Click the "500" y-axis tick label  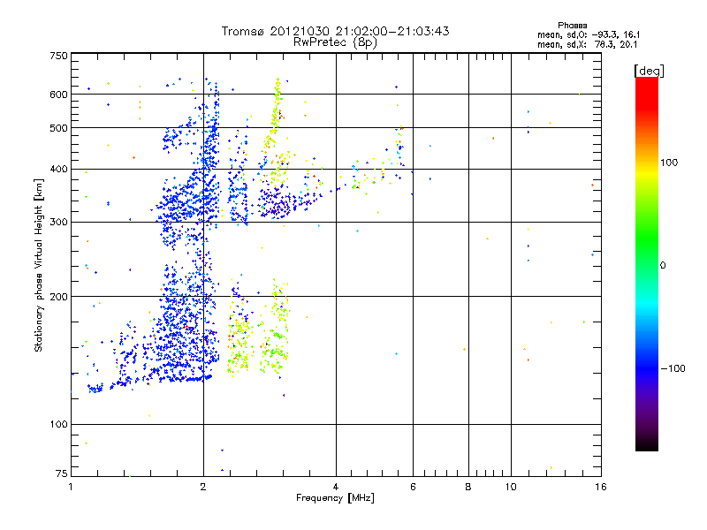[x=58, y=128]
